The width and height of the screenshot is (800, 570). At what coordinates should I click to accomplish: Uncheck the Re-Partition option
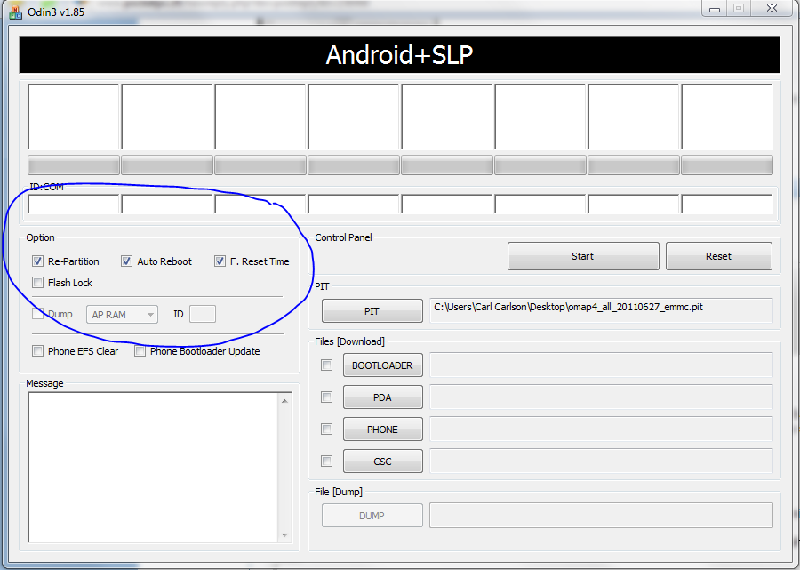coord(37,261)
